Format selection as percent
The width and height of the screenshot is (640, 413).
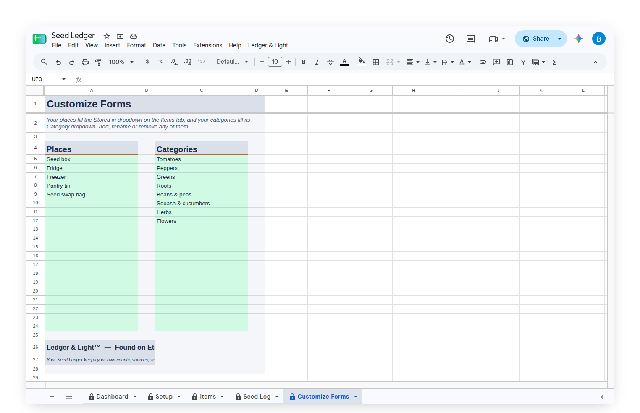point(161,62)
